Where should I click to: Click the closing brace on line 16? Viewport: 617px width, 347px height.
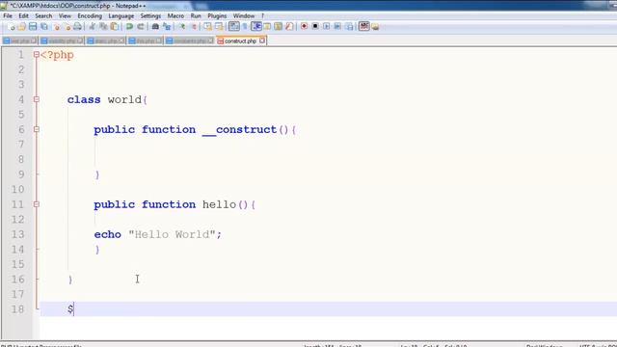tap(70, 280)
